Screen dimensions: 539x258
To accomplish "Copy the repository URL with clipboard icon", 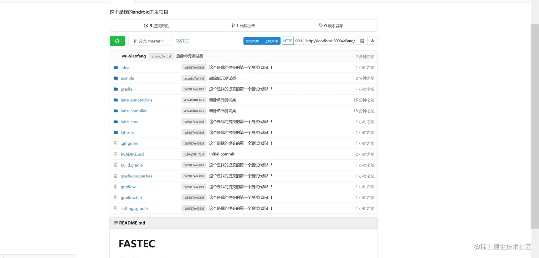I will click(362, 41).
